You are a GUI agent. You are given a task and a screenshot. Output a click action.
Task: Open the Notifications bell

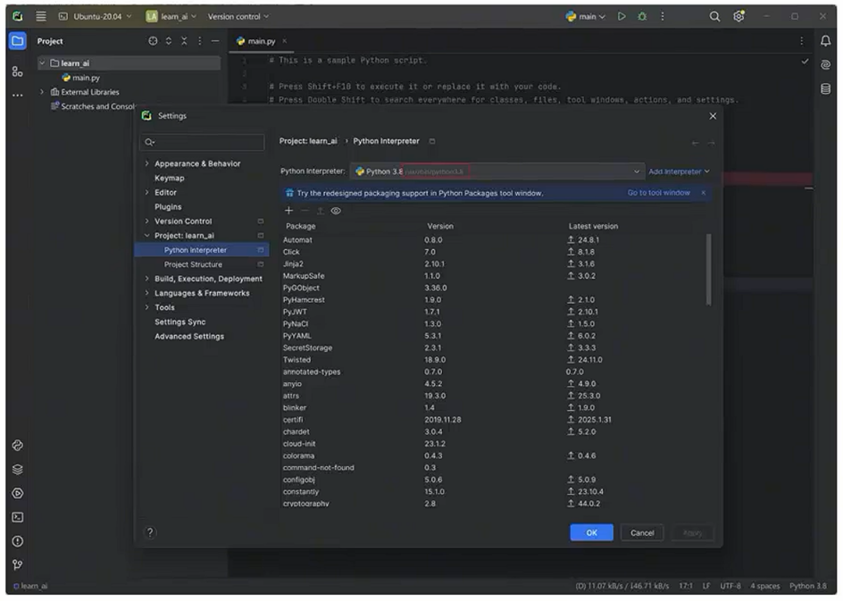click(825, 41)
